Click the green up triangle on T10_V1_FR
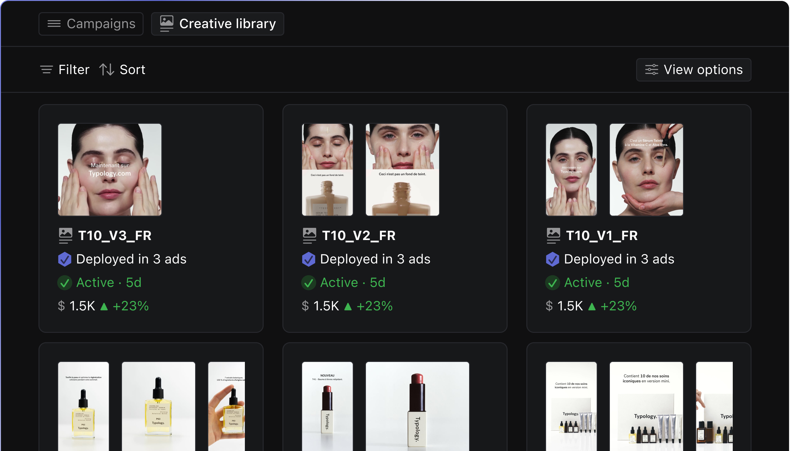 (592, 306)
